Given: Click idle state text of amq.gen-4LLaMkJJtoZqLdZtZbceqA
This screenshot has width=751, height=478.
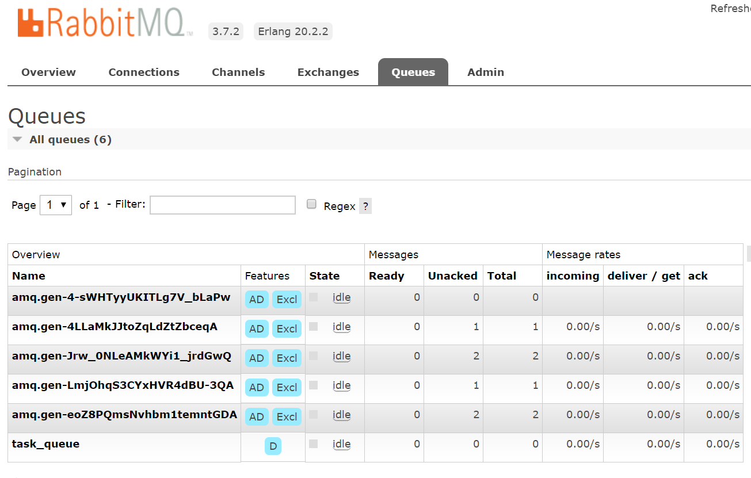Looking at the screenshot, I should pyautogui.click(x=341, y=327).
